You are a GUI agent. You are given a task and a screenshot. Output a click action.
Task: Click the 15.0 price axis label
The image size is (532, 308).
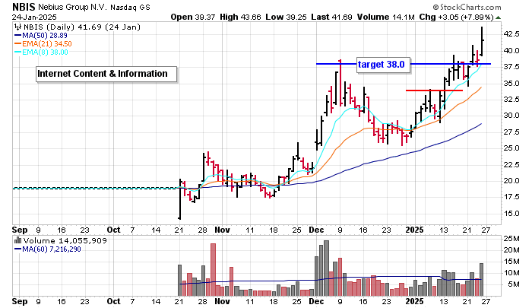click(511, 214)
